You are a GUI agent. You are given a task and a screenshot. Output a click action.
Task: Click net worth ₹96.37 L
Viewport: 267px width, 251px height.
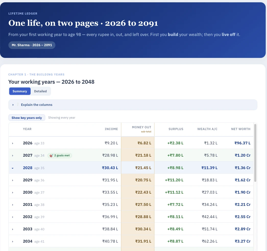click(242, 143)
